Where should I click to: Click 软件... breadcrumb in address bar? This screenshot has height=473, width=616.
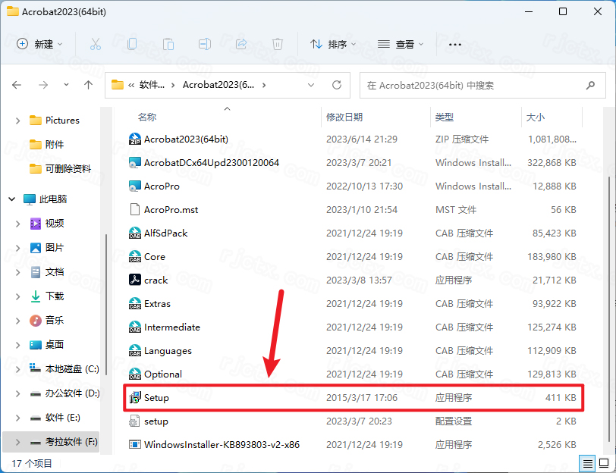[152, 85]
